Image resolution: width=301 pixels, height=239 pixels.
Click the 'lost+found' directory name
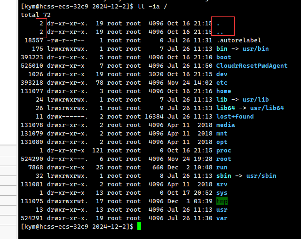click(x=235, y=116)
